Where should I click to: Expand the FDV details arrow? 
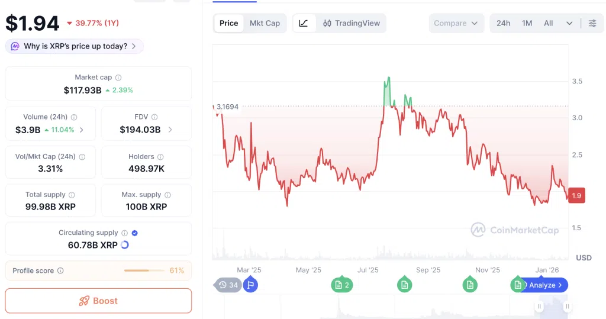pos(170,130)
